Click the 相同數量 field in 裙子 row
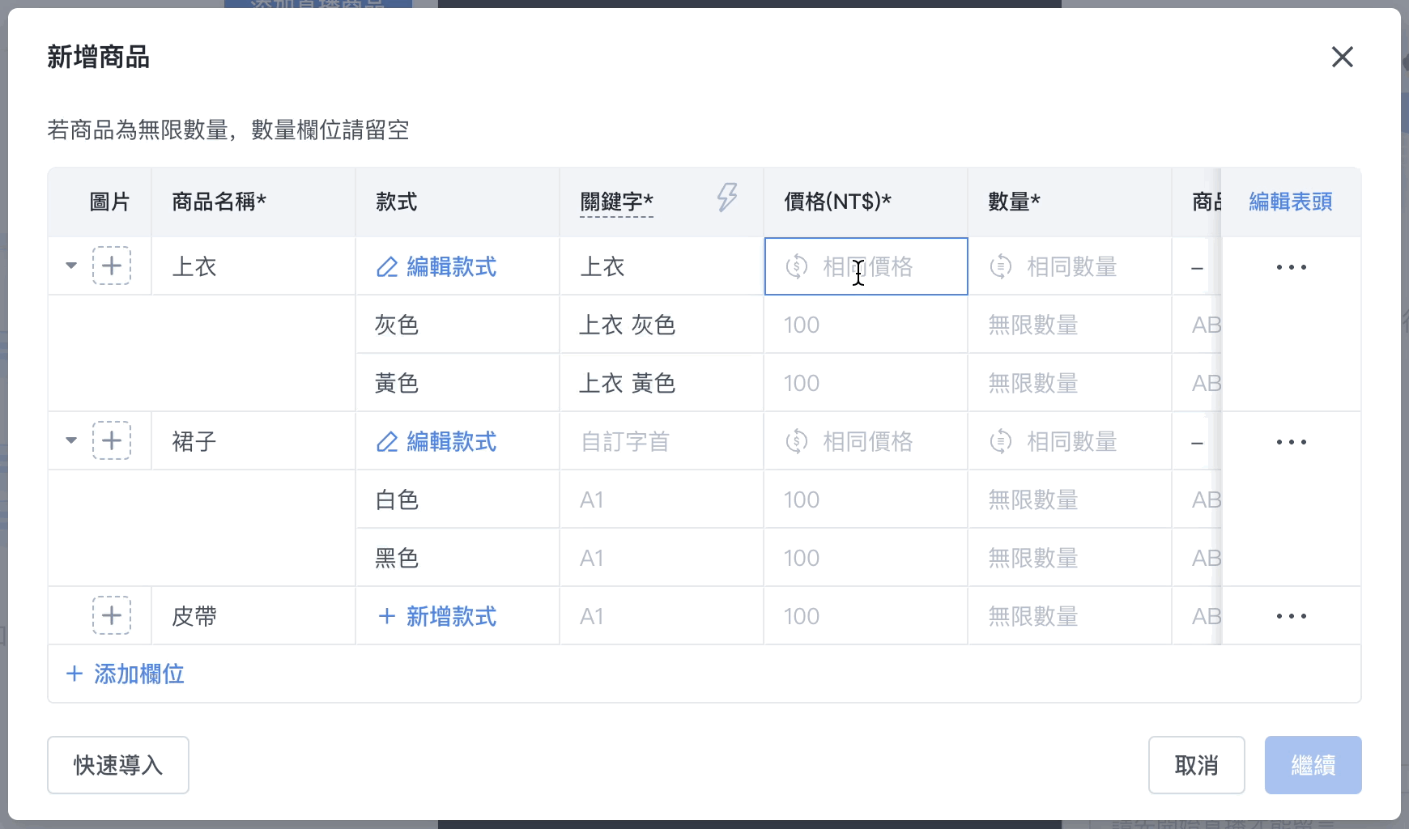The image size is (1409, 829). pos(1070,441)
